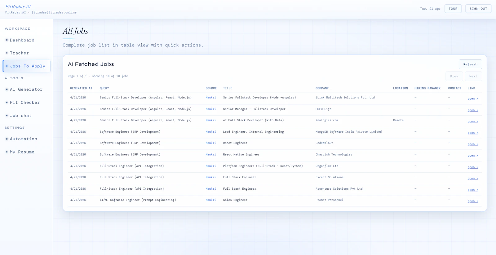Select title 'Platform Engineers (Full-Stack - React/Python)'

[263, 166]
